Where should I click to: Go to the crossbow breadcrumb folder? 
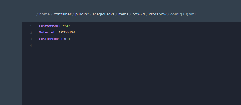[158, 14]
